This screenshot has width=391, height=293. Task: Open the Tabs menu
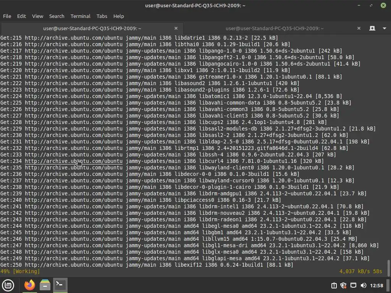click(x=102, y=16)
